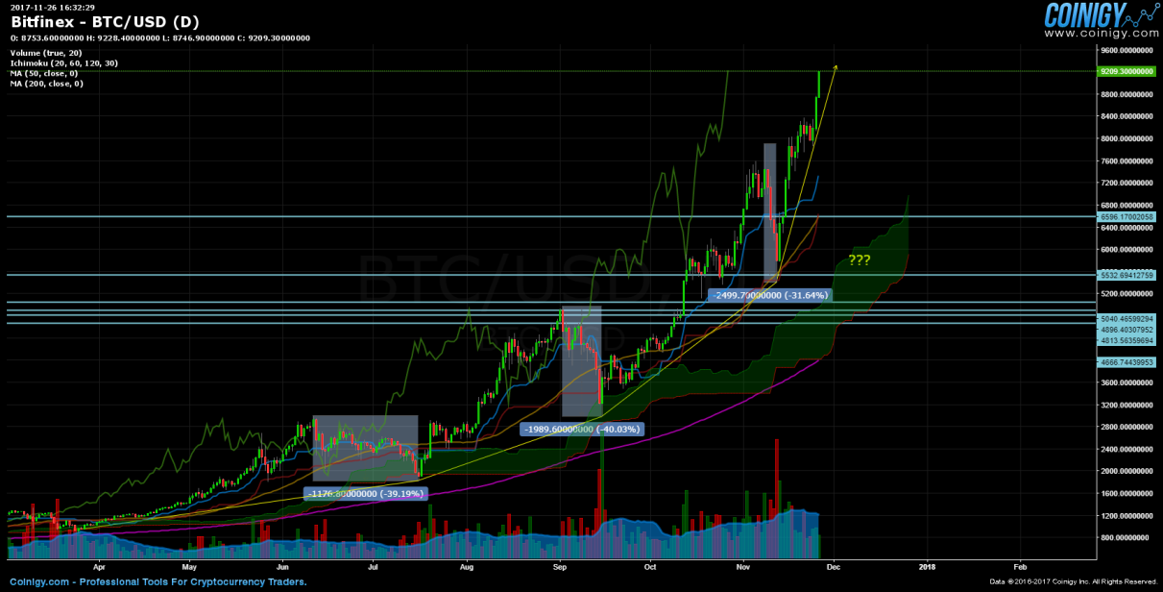Click the 4813.56359694 horizontal line price tag
This screenshot has height=592, width=1163.
[1126, 339]
